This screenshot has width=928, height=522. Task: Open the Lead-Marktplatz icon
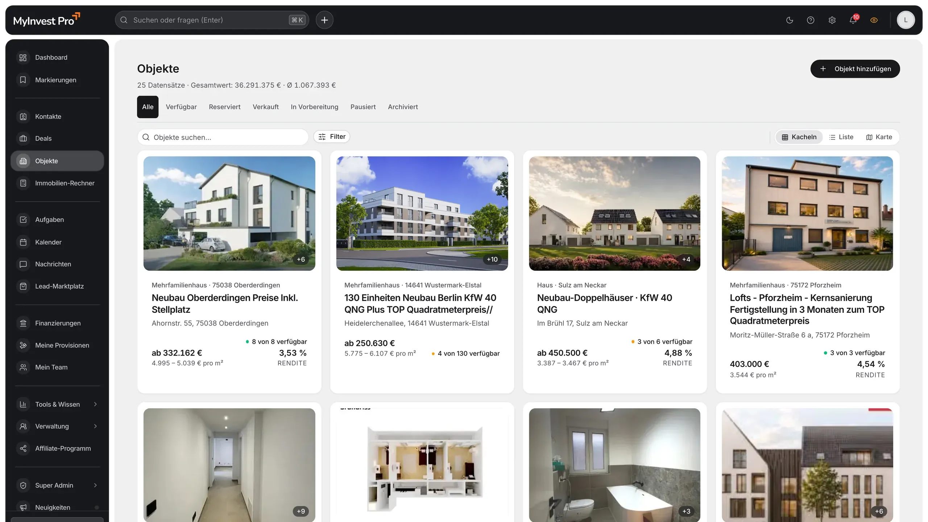point(23,286)
